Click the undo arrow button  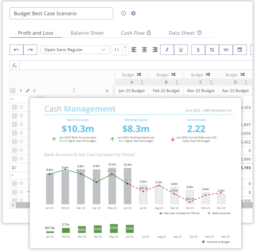[16, 50]
